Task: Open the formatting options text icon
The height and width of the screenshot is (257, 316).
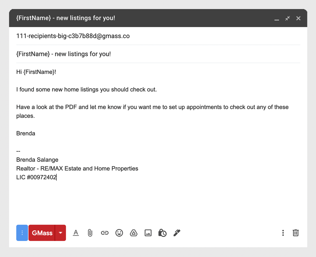Action: 76,233
